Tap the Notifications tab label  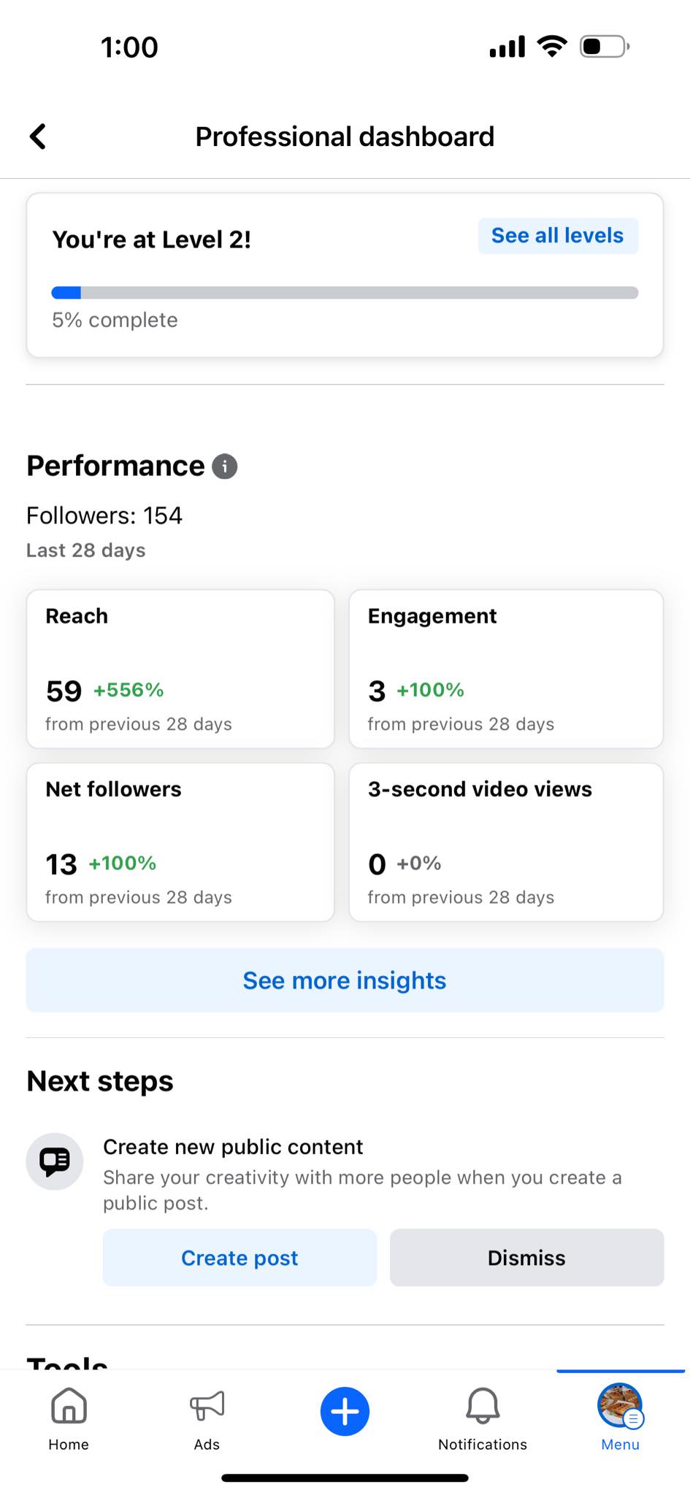[x=483, y=1445]
